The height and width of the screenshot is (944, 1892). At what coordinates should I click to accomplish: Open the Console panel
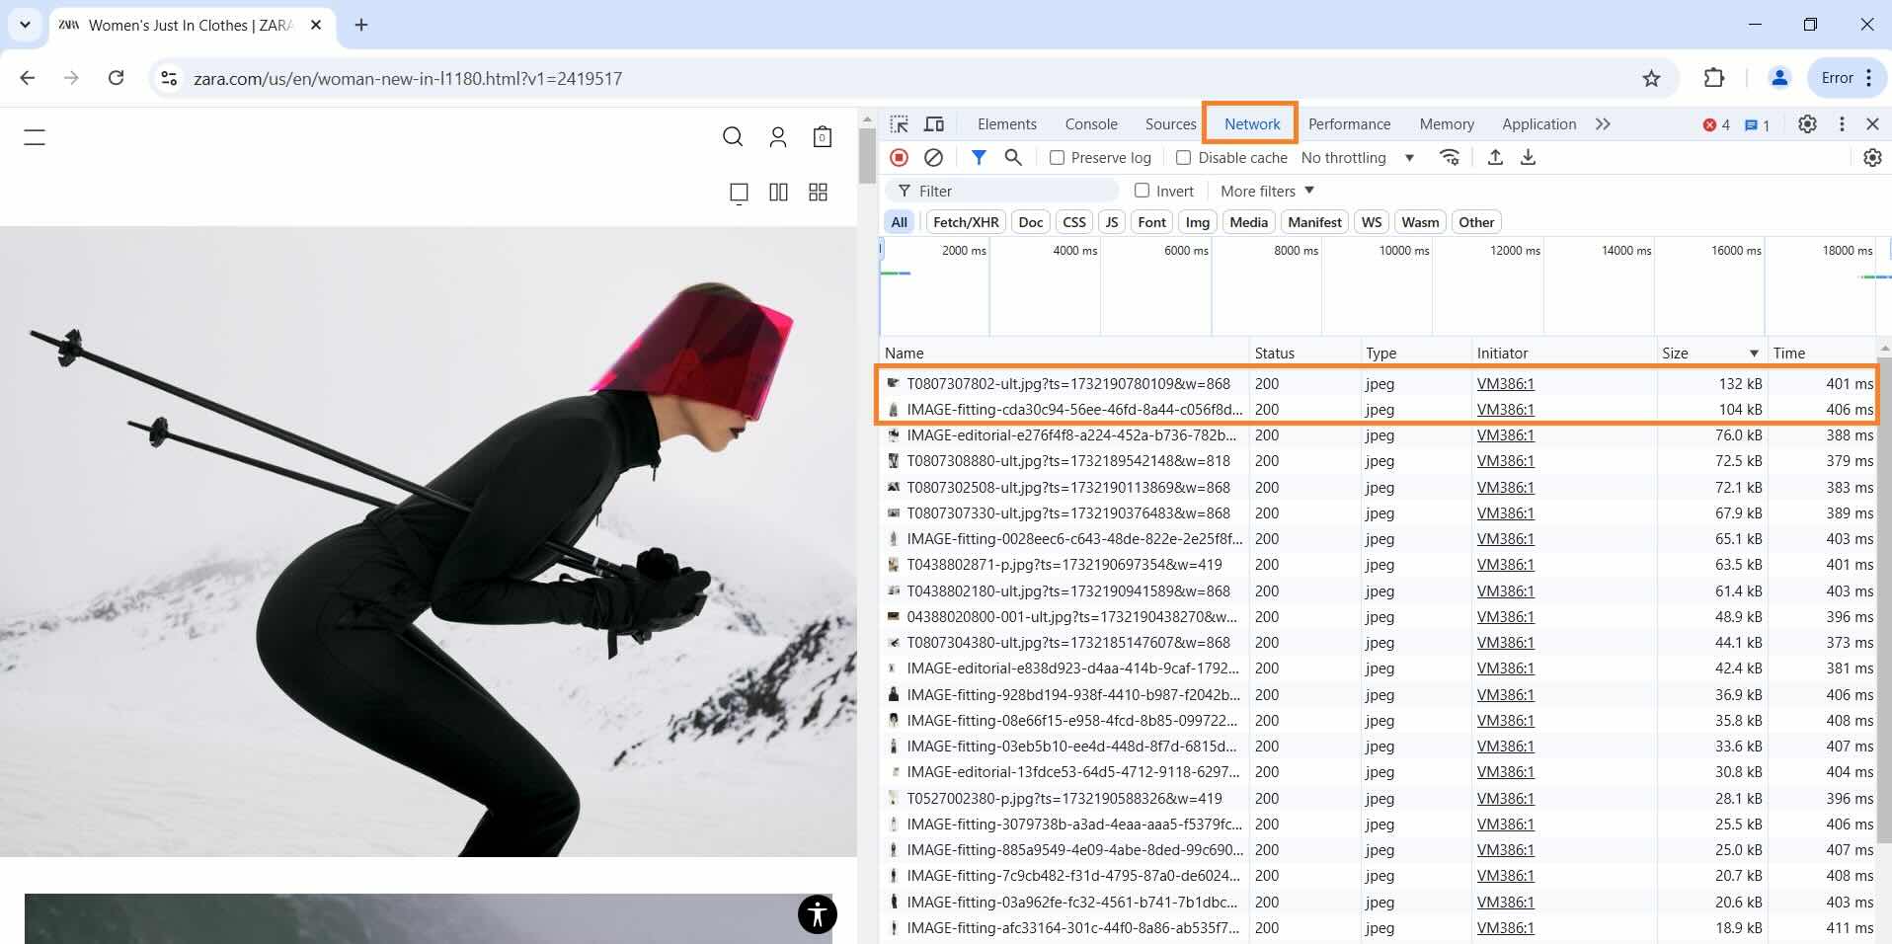pos(1089,123)
